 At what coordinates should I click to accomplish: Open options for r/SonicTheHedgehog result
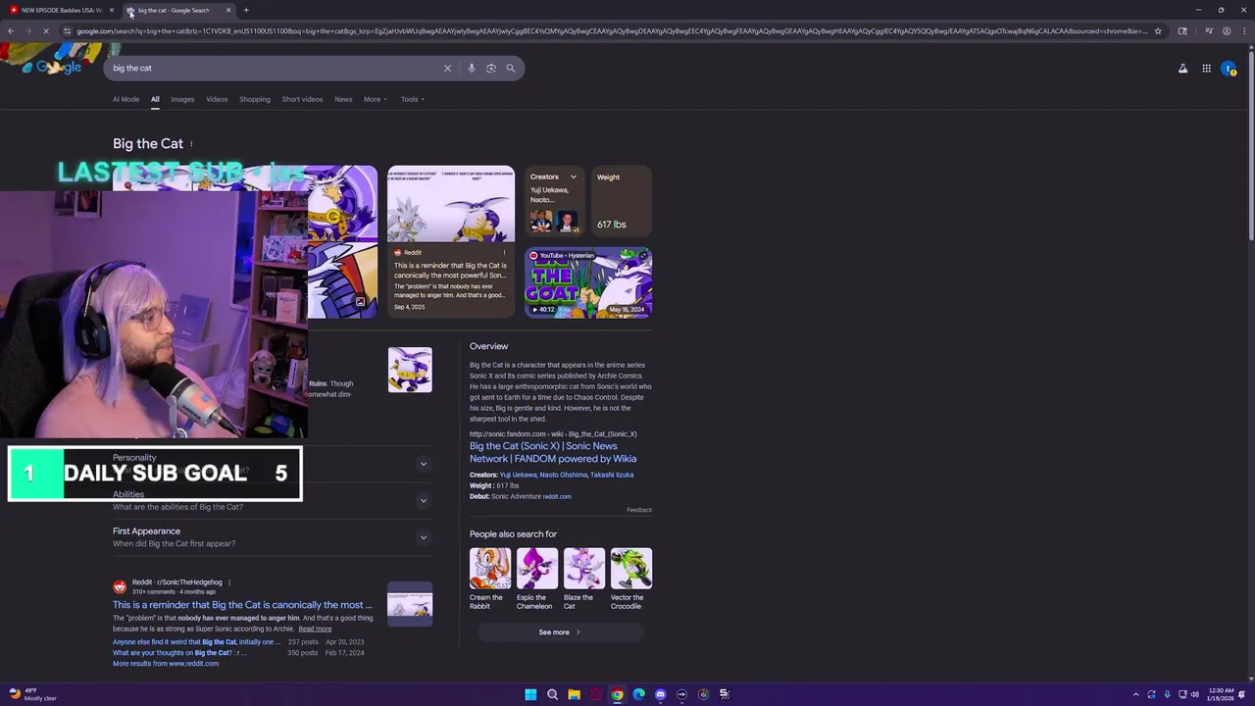[x=229, y=582]
